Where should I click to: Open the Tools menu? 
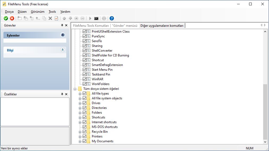point(52,12)
